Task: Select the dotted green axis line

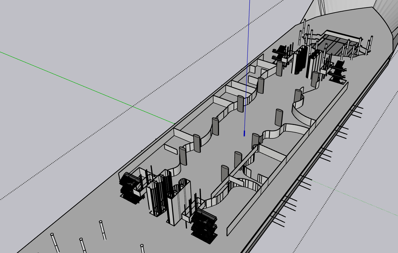Action: point(356,197)
